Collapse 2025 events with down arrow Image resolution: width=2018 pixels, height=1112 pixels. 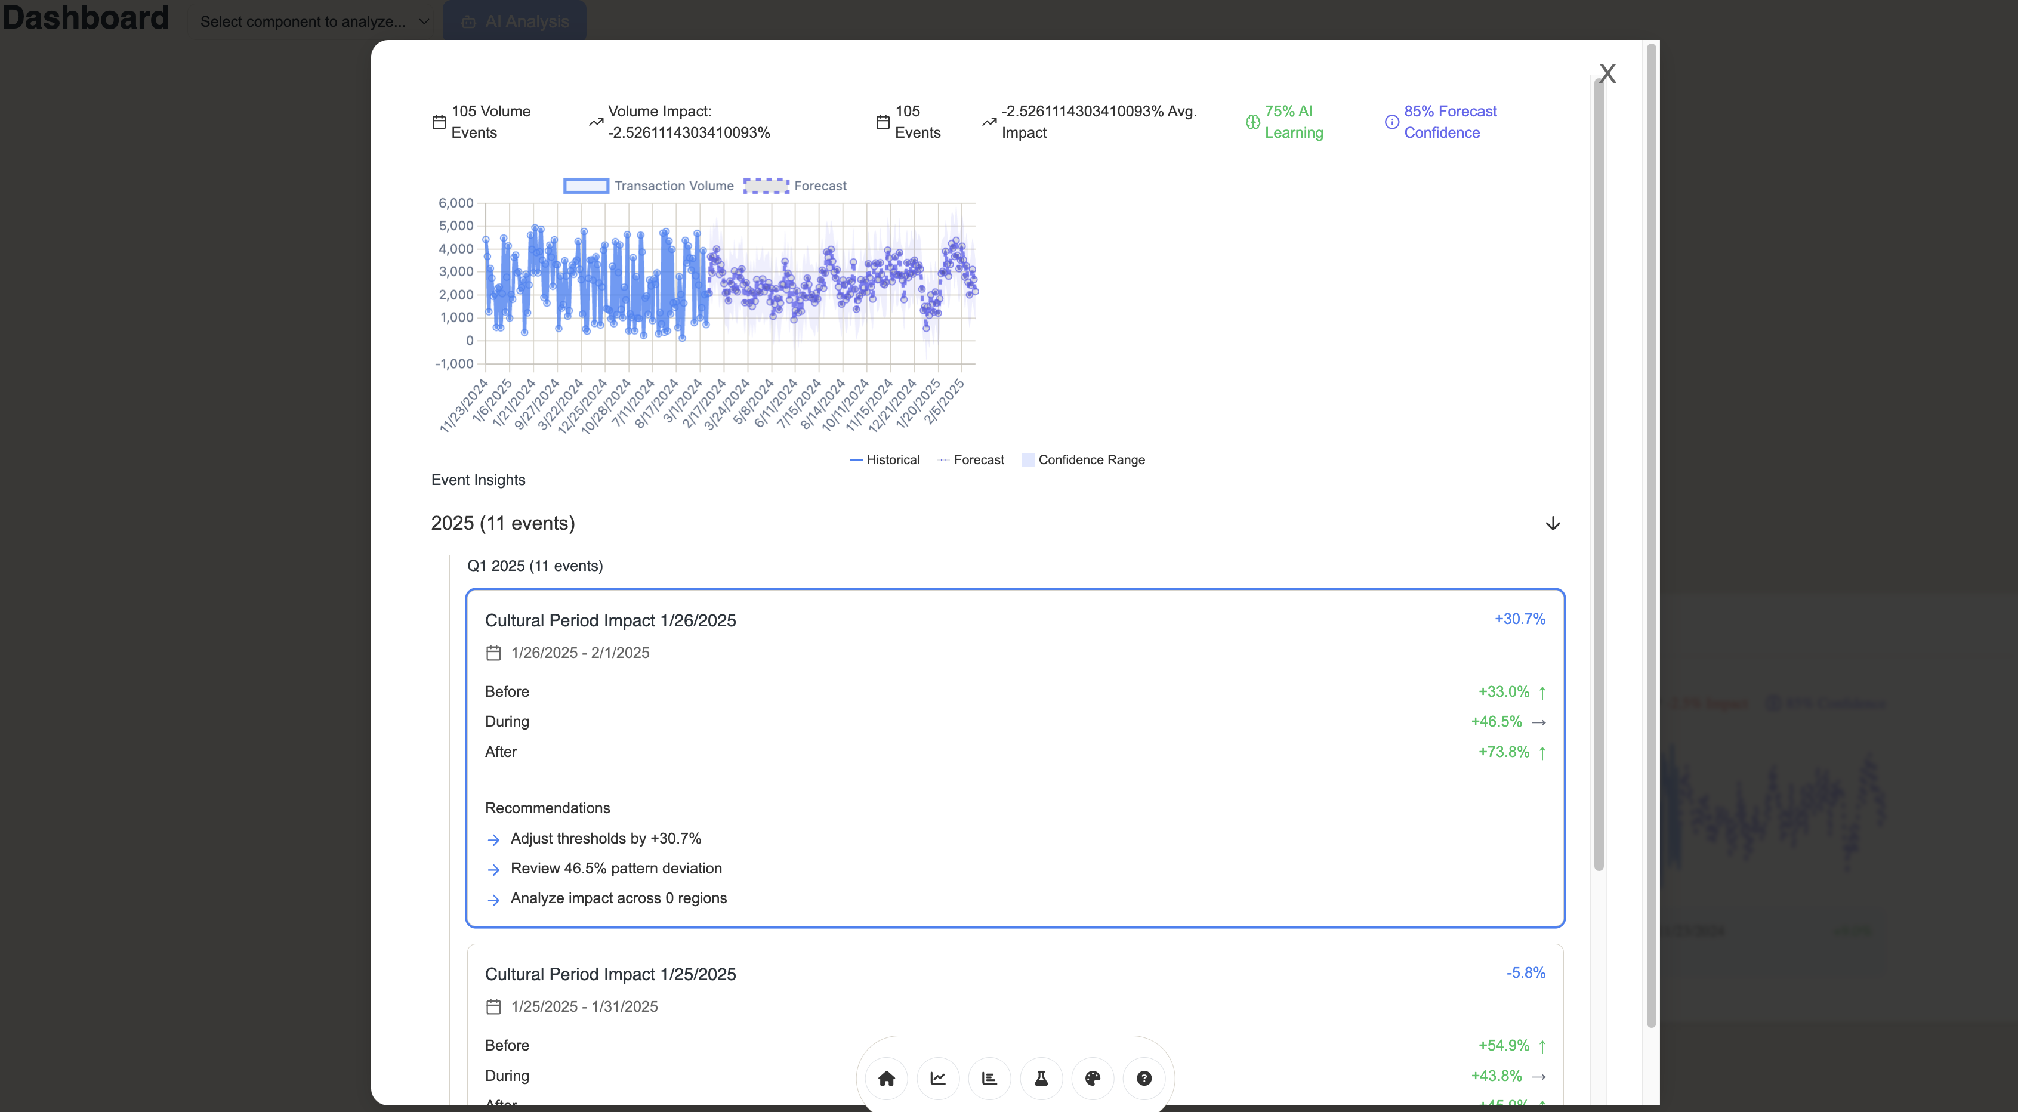click(x=1553, y=523)
